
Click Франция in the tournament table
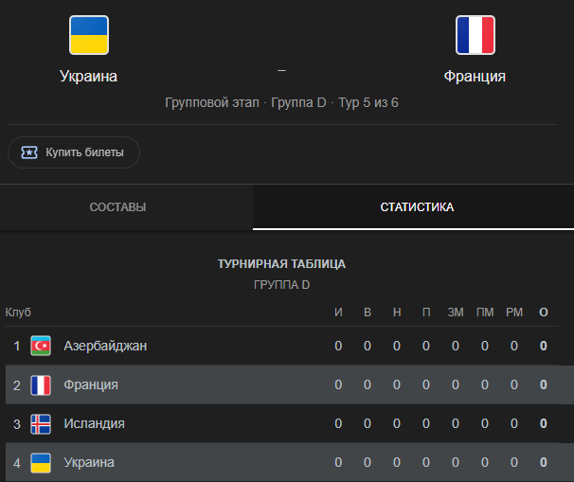point(91,384)
